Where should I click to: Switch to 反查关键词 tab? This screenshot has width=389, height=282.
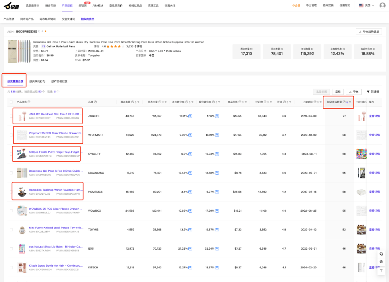(68, 19)
